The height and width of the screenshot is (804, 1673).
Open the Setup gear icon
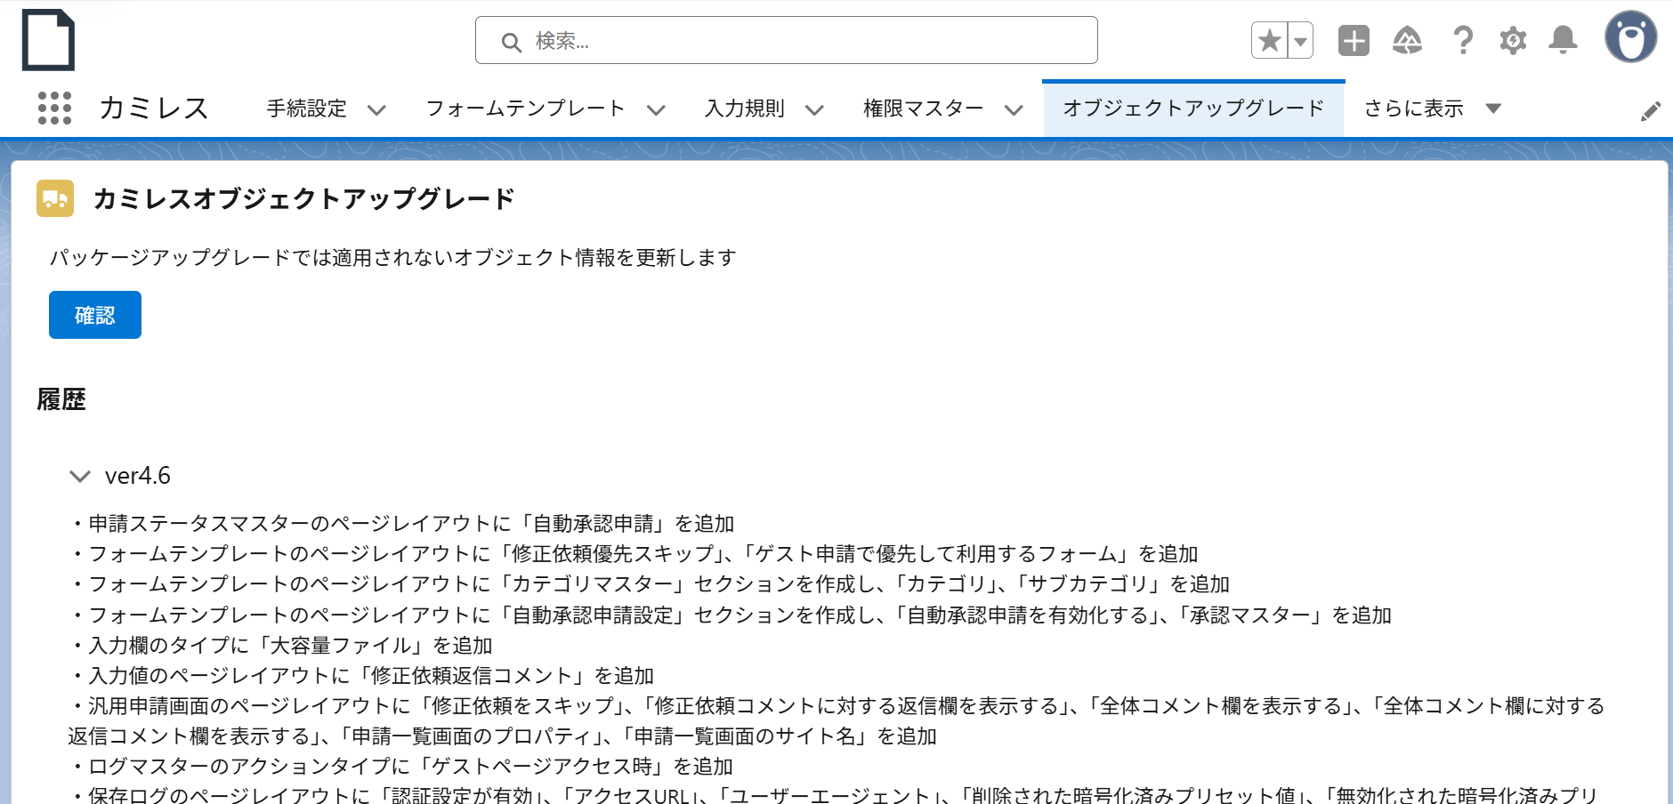coord(1512,39)
